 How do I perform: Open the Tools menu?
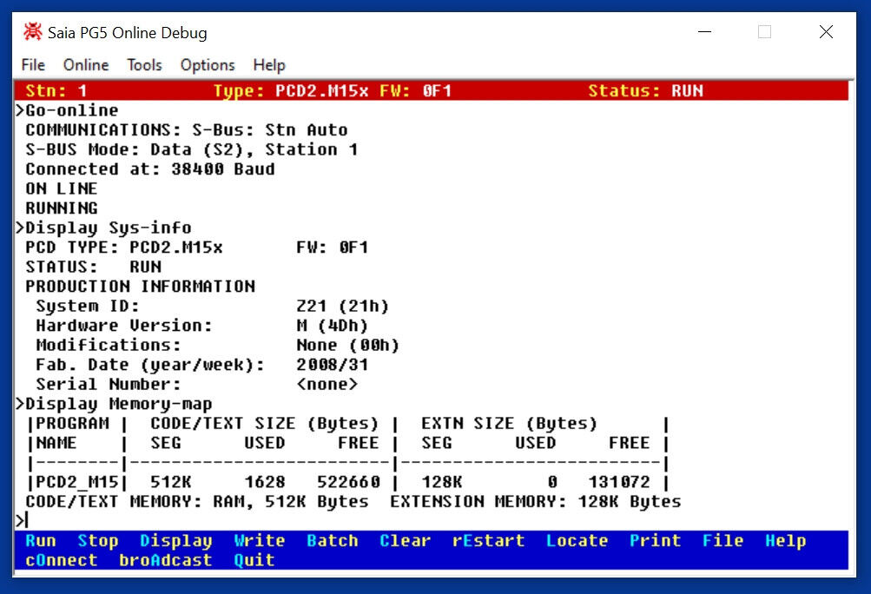[x=144, y=65]
